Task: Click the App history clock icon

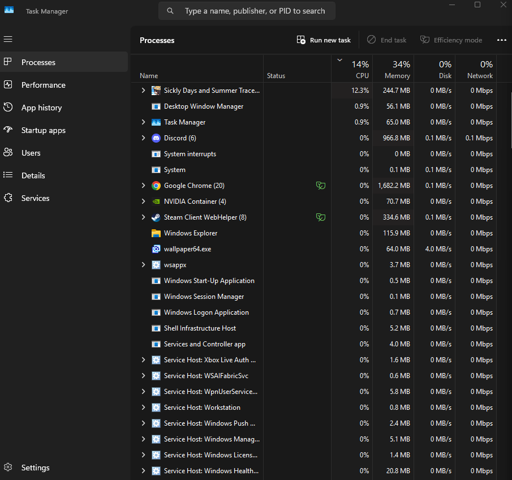Action: click(8, 107)
